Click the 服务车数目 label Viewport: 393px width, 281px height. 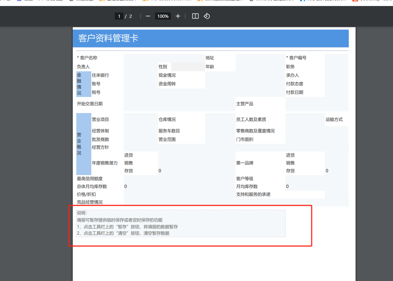pyautogui.click(x=169, y=131)
